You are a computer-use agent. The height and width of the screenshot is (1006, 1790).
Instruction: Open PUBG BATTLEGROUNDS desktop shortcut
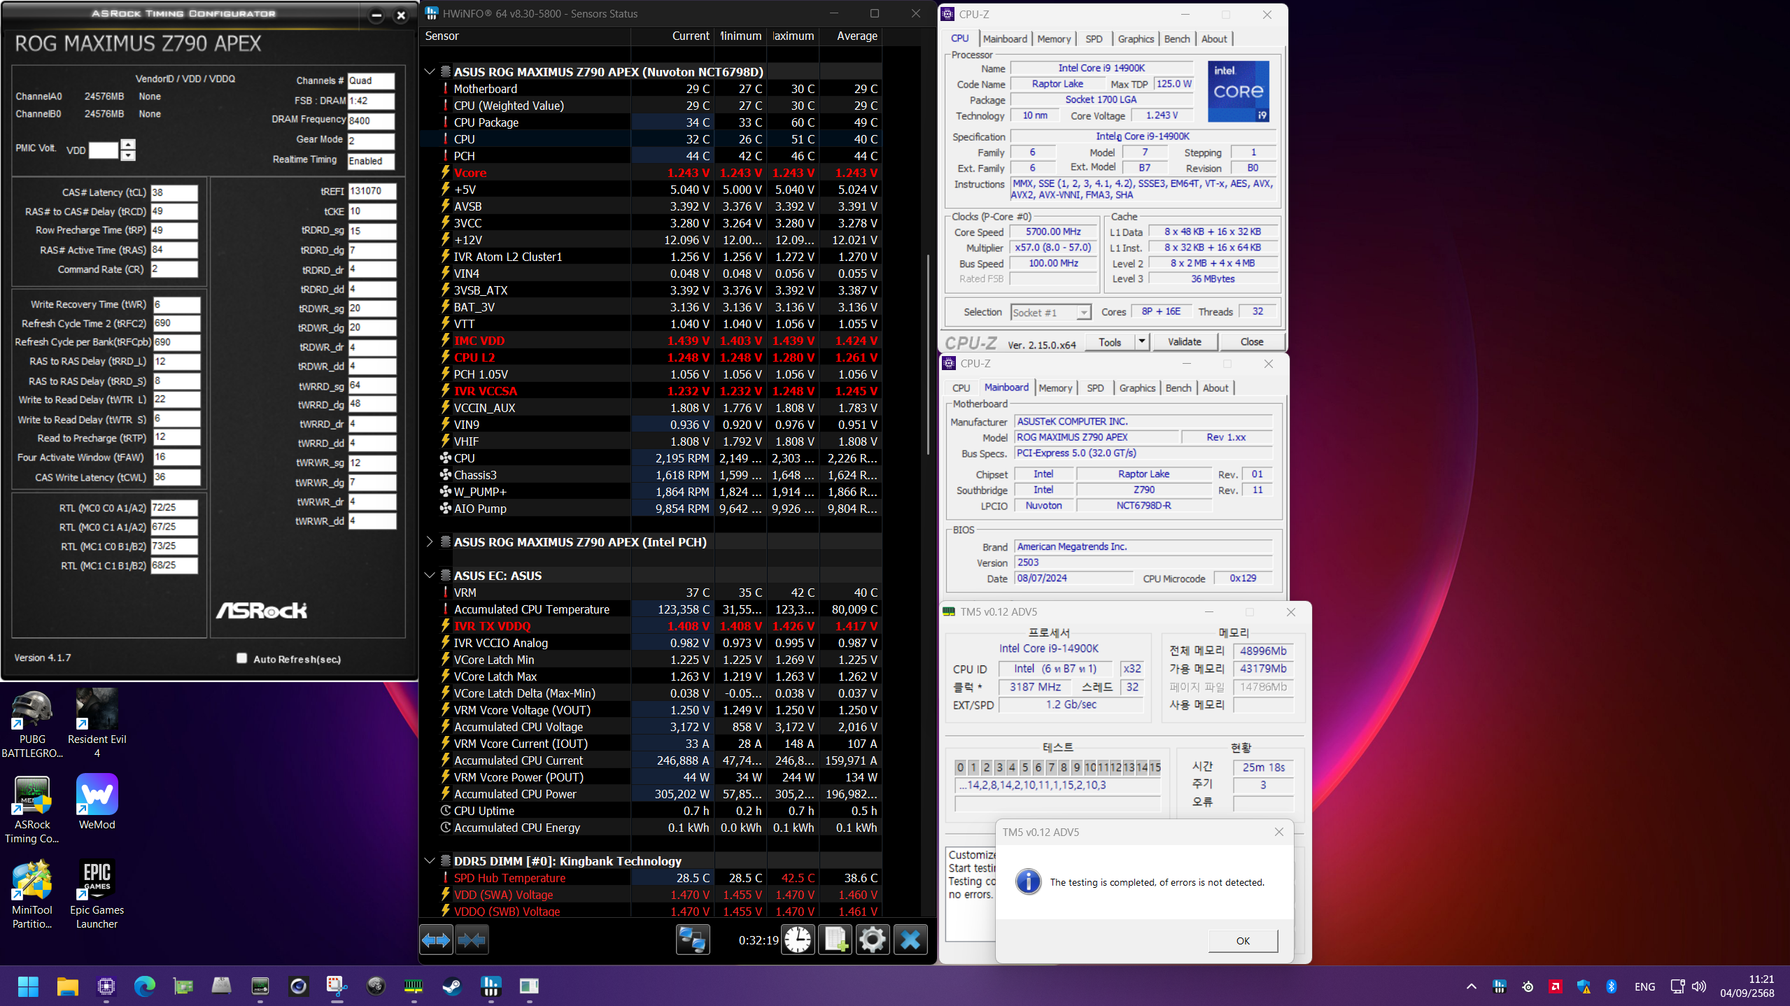pos(32,724)
